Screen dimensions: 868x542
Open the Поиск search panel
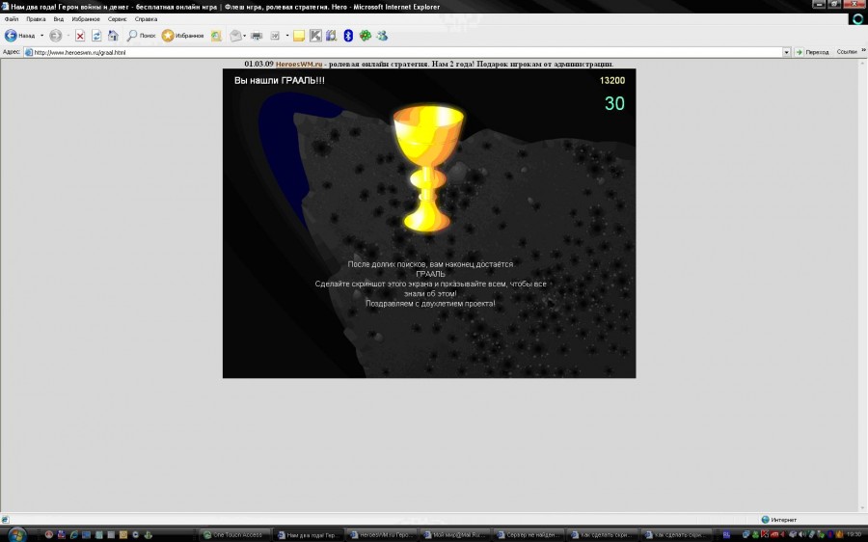[x=141, y=36]
